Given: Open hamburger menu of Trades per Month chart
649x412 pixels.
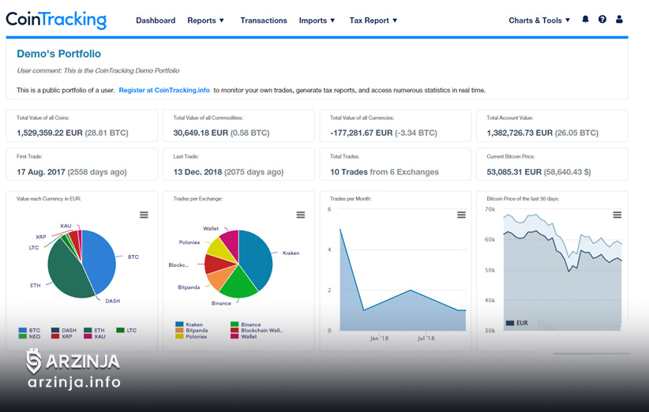Looking at the screenshot, I should (x=462, y=215).
